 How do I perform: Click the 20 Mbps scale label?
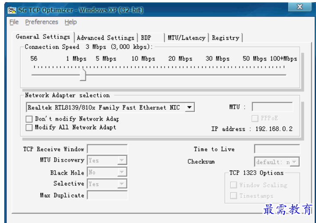[181, 59]
